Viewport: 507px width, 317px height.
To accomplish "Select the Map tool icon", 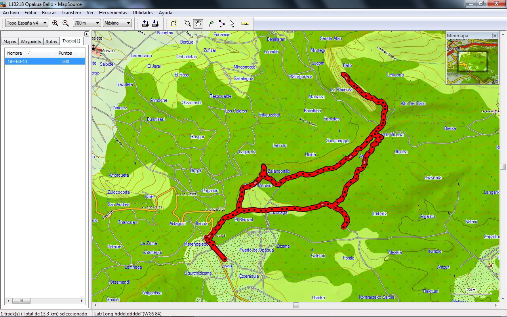I will pos(174,23).
